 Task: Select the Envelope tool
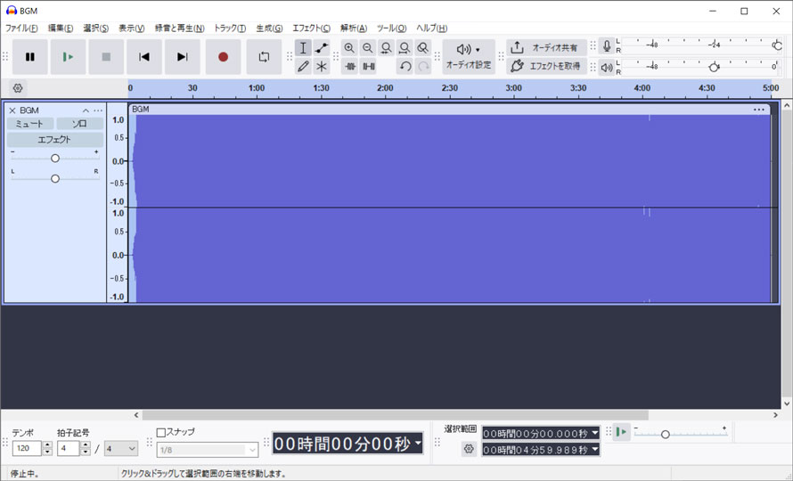click(x=322, y=48)
